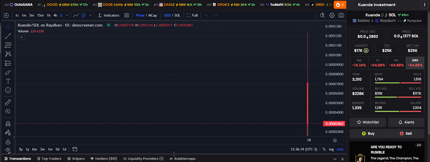The image size is (430, 162).
Task: Open the layout templates grid icon
Action: coord(127,15)
